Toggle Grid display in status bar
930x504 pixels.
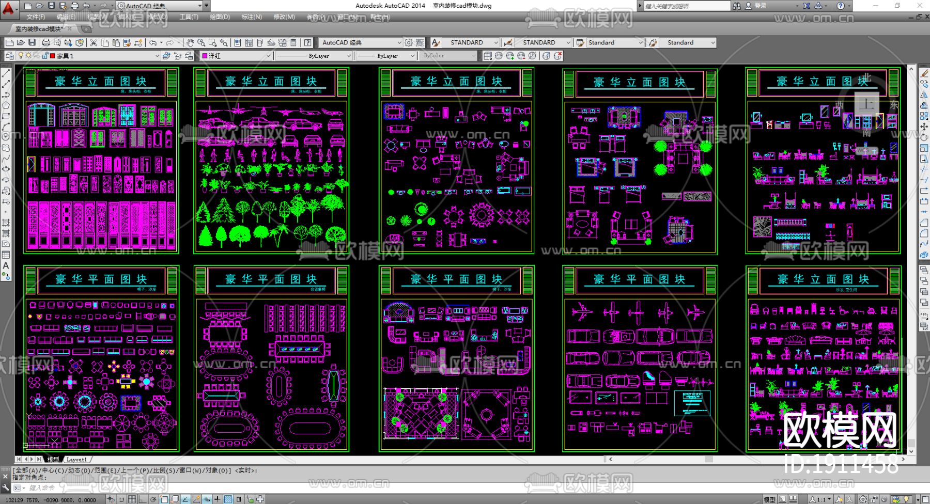tap(132, 499)
